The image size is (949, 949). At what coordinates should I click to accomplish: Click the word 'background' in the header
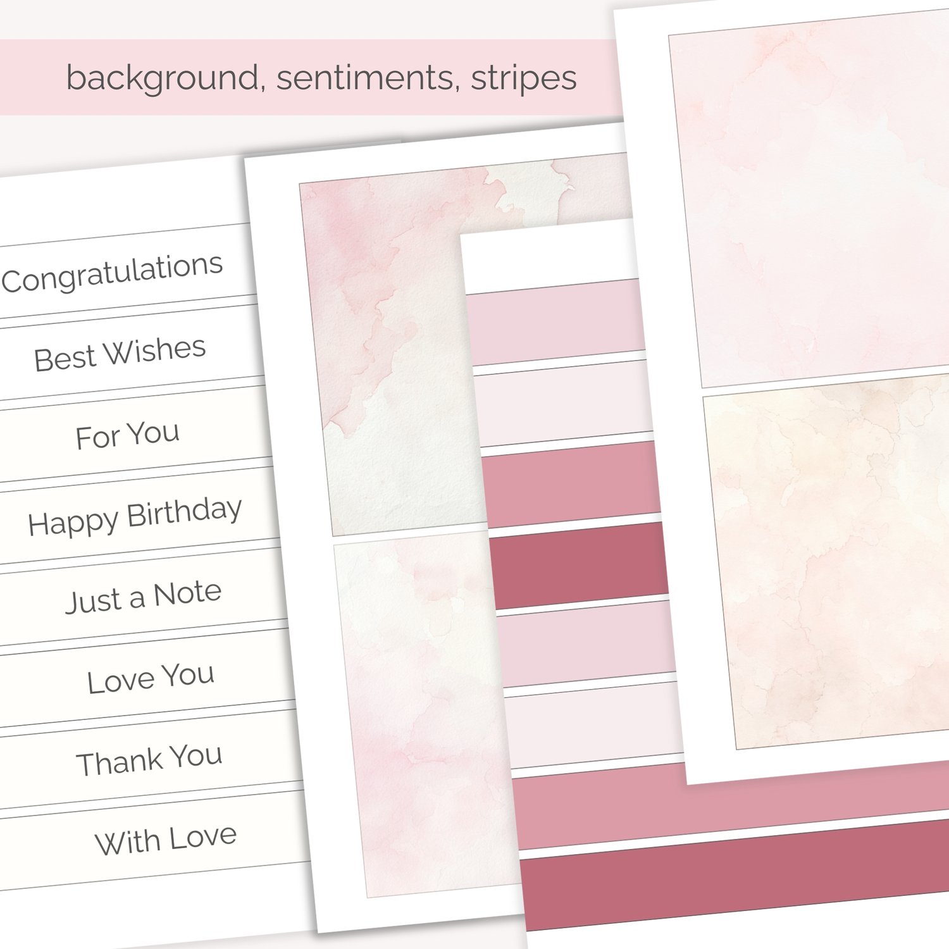click(162, 78)
